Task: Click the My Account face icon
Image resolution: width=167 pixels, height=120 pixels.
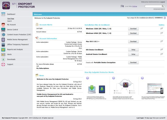Action: [3, 25]
